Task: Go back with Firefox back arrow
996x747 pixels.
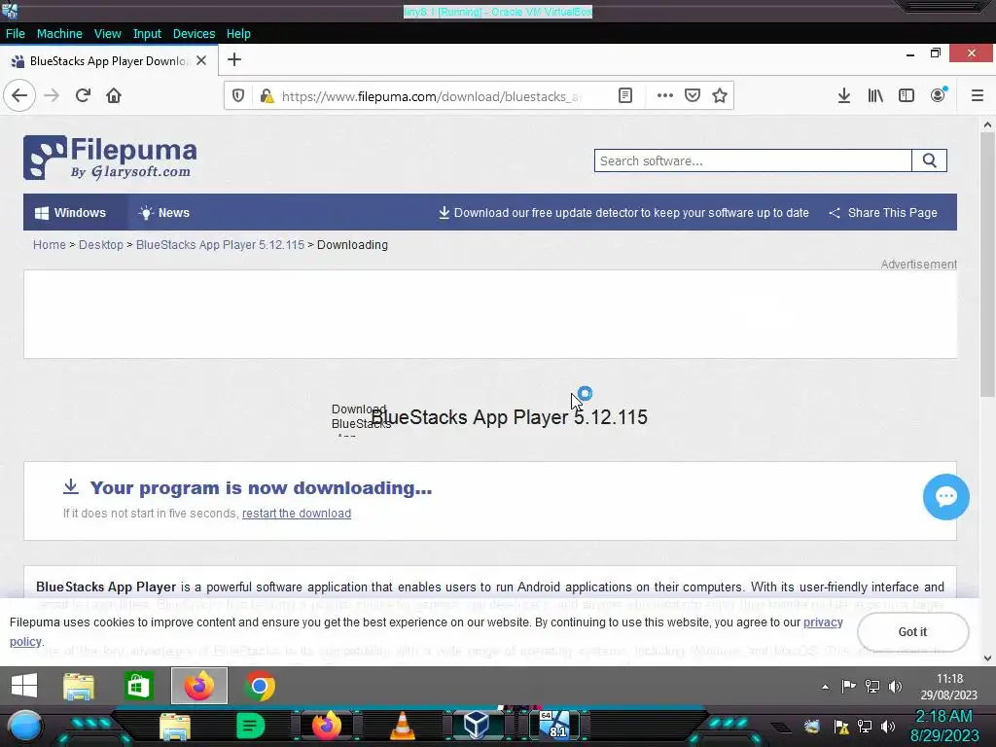Action: (x=19, y=96)
